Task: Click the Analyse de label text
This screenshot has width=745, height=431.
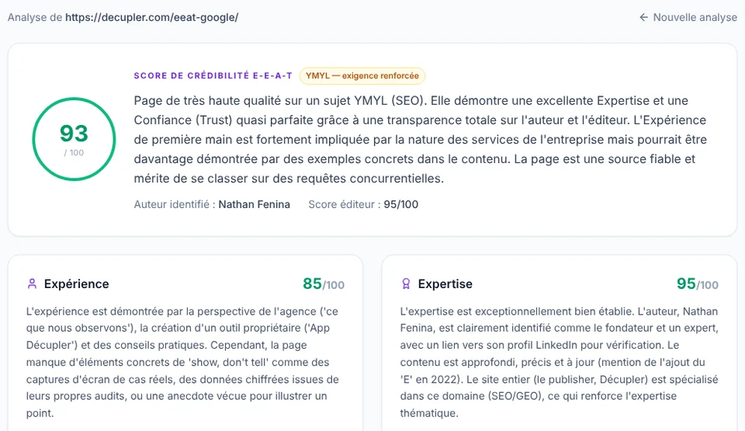Action: 35,18
